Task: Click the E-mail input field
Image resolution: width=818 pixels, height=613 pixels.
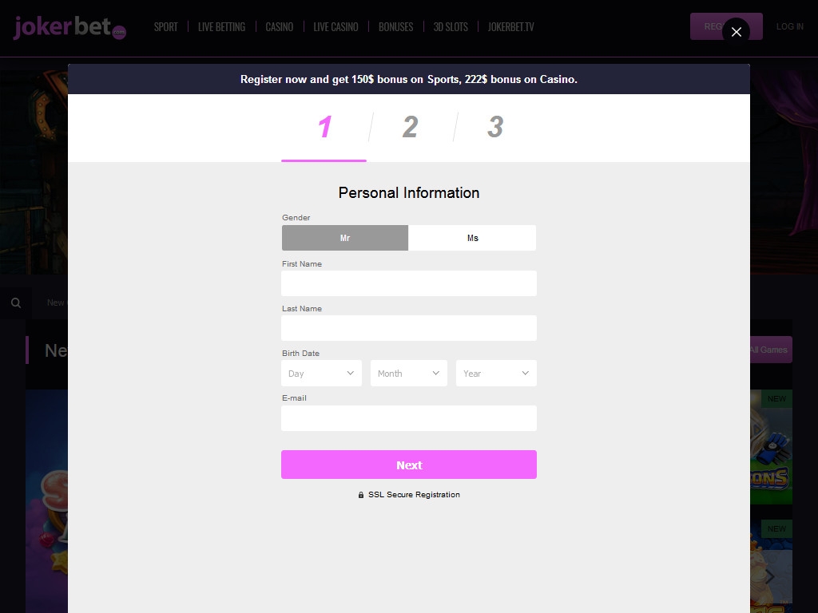Action: 409,418
